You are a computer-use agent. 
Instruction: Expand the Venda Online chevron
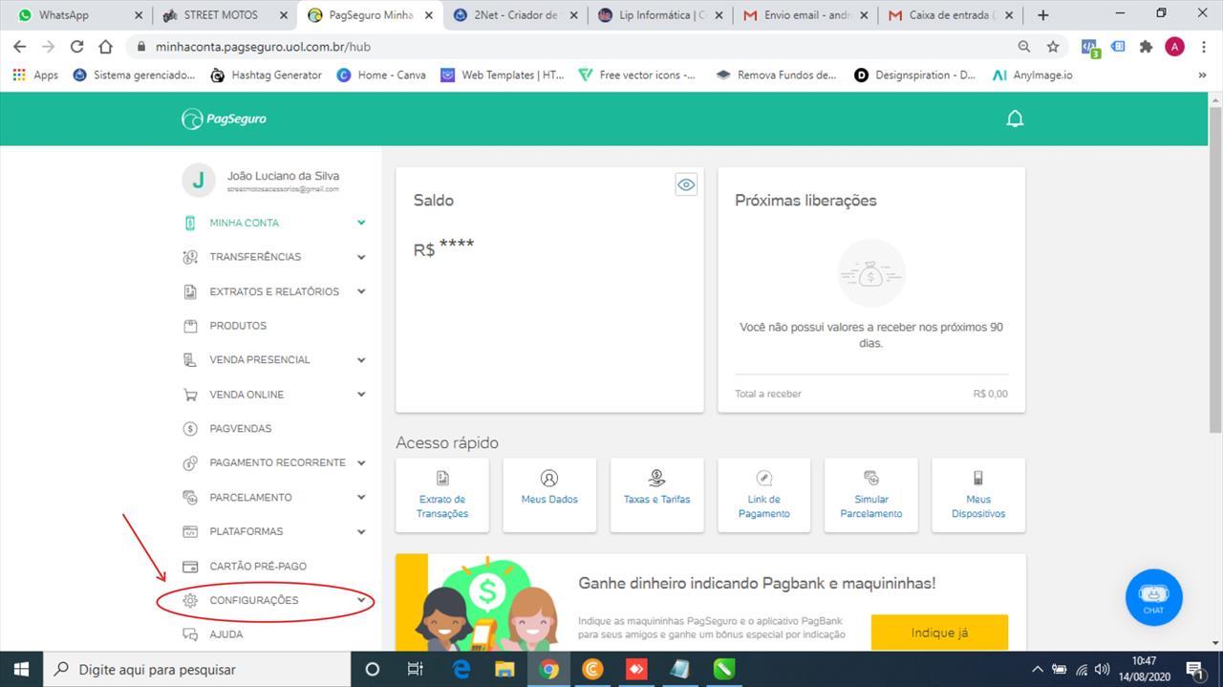(x=361, y=395)
